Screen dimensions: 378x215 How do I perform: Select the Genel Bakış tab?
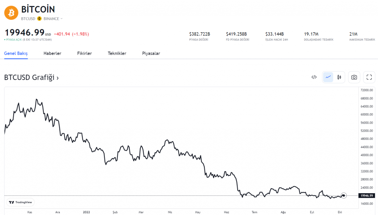pyautogui.click(x=16, y=53)
